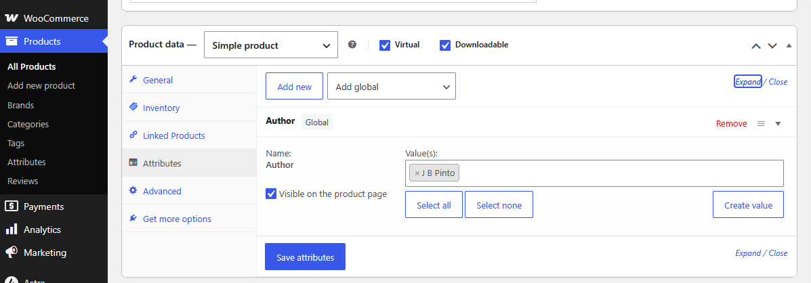The height and width of the screenshot is (283, 811).
Task: Click the Create value button
Action: 748,204
